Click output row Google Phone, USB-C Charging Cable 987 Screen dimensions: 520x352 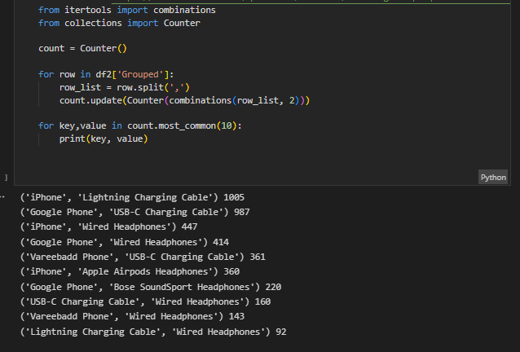(x=135, y=212)
